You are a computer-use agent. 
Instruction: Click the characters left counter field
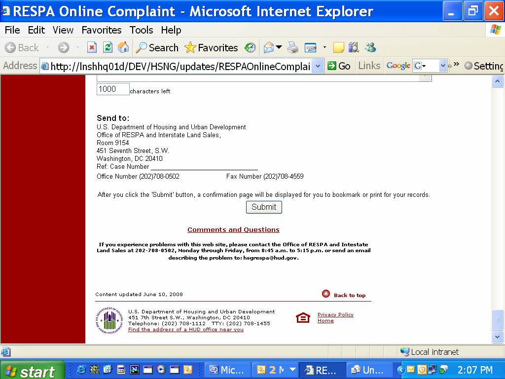pyautogui.click(x=113, y=89)
